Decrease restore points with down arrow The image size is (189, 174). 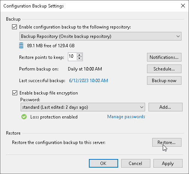click(x=79, y=58)
